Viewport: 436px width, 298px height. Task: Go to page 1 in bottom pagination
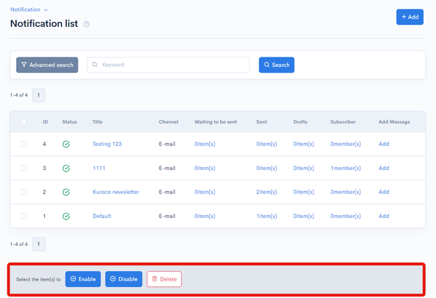tap(39, 244)
